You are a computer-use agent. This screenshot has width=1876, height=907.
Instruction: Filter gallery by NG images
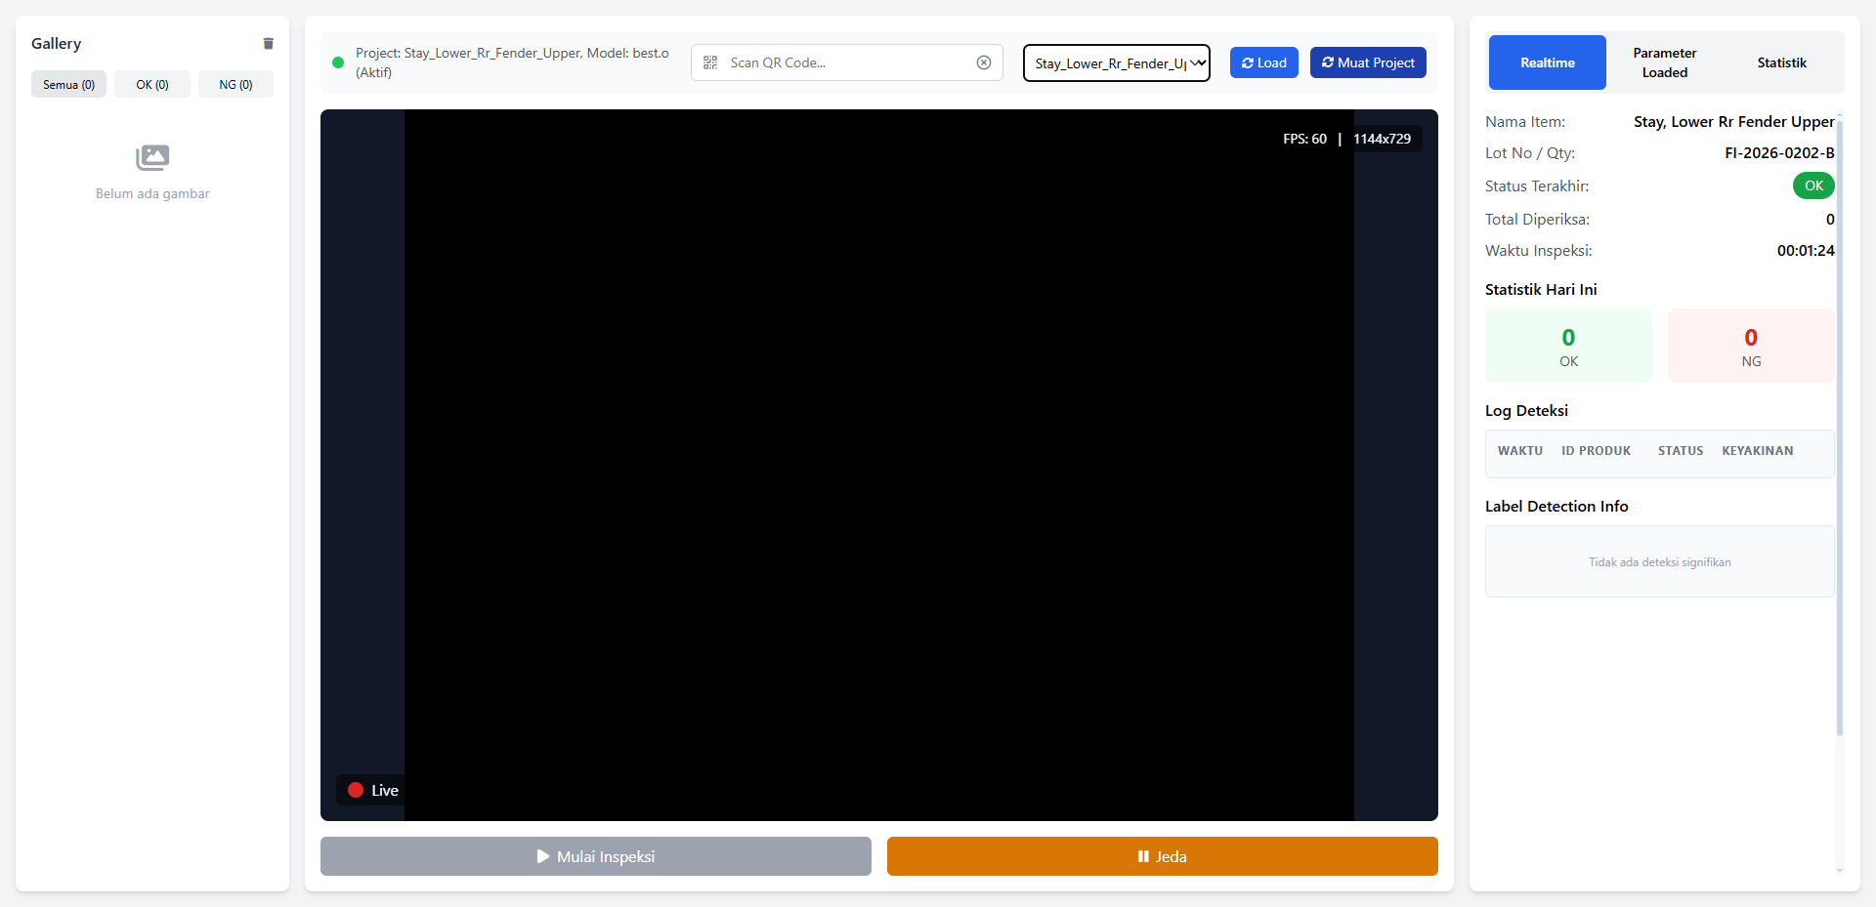coord(235,84)
